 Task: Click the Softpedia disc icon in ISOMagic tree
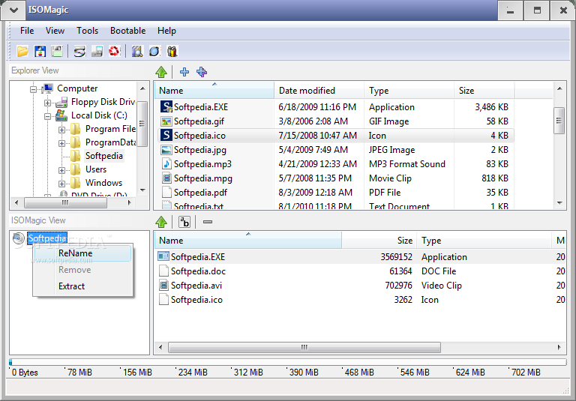coord(18,238)
